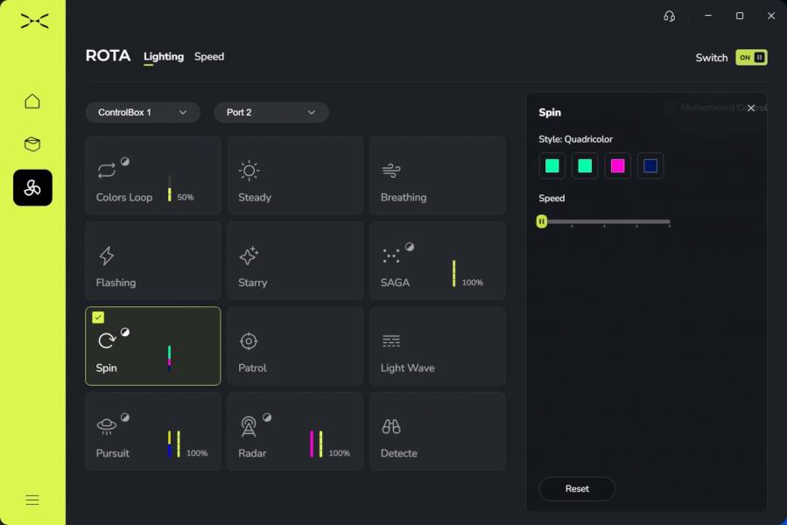This screenshot has height=525, width=787.
Task: Open the hamburger menu at bottom left
Action: click(x=32, y=500)
